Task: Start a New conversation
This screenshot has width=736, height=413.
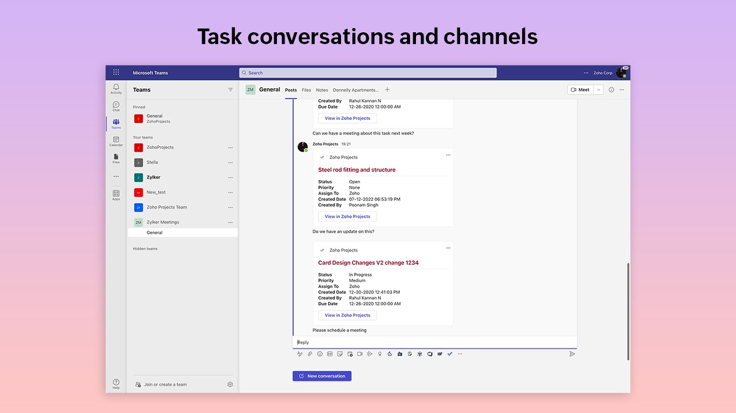Action: coord(322,376)
